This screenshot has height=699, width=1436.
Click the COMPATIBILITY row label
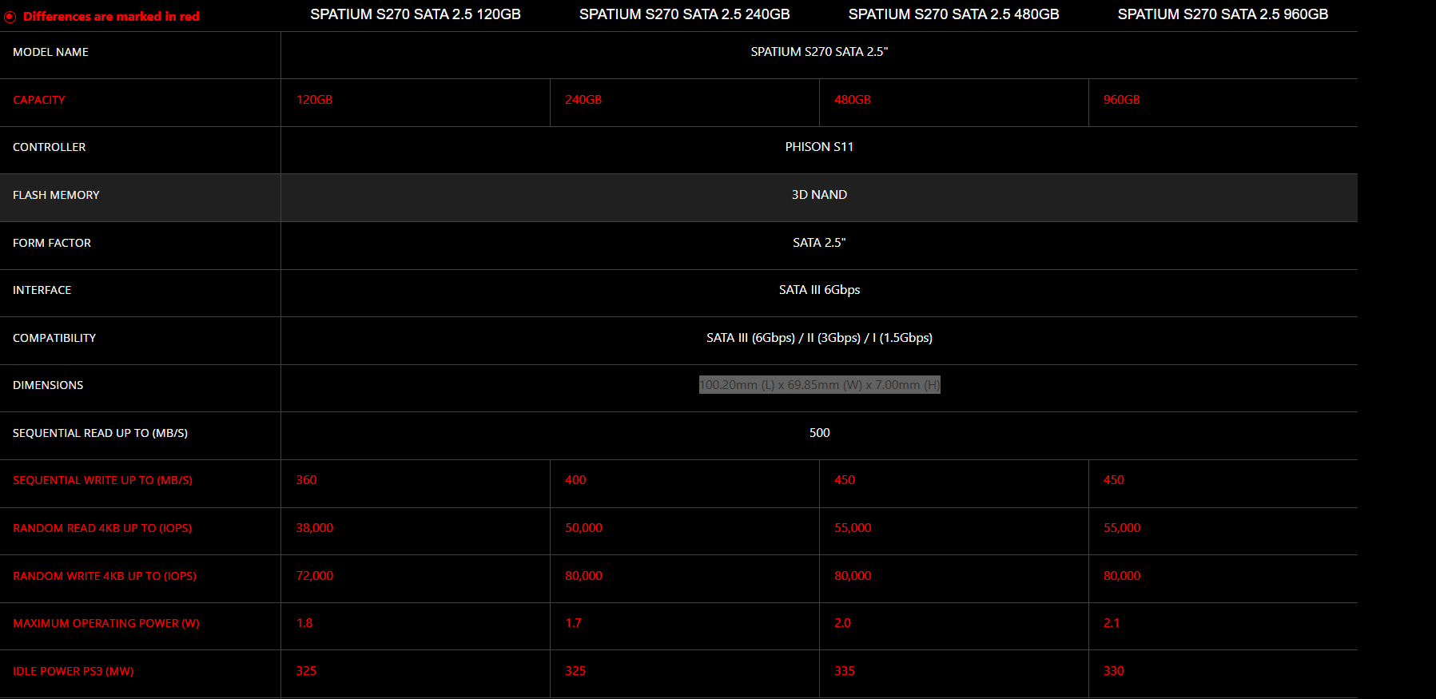click(54, 338)
